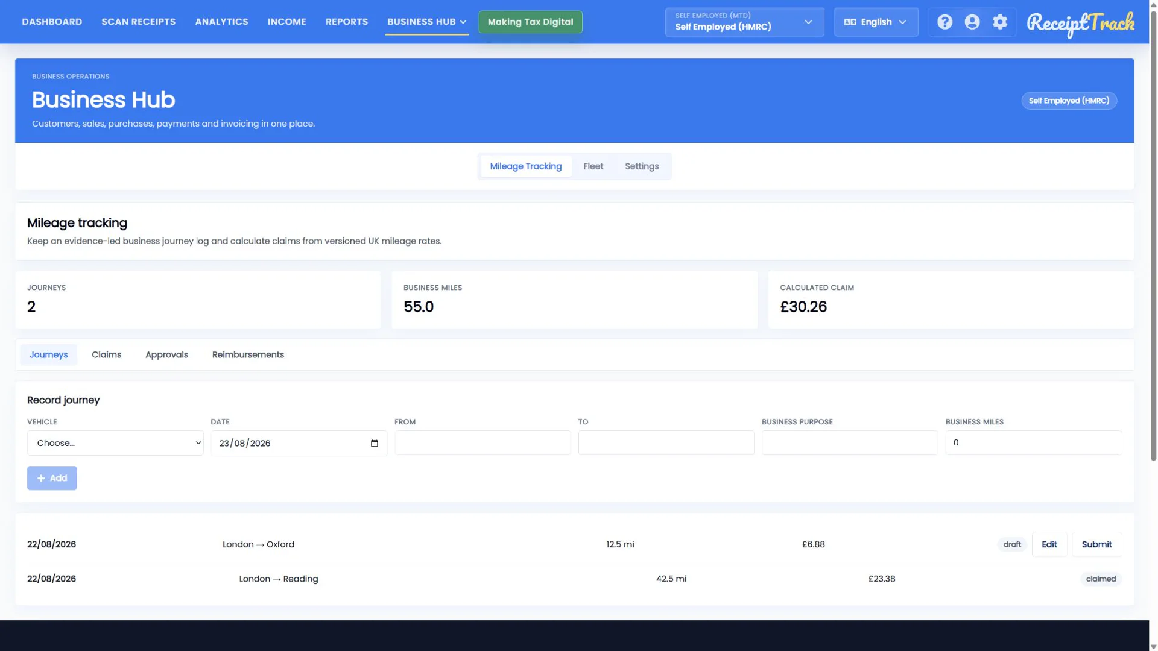Select the Journeys sub-tab

click(48, 355)
